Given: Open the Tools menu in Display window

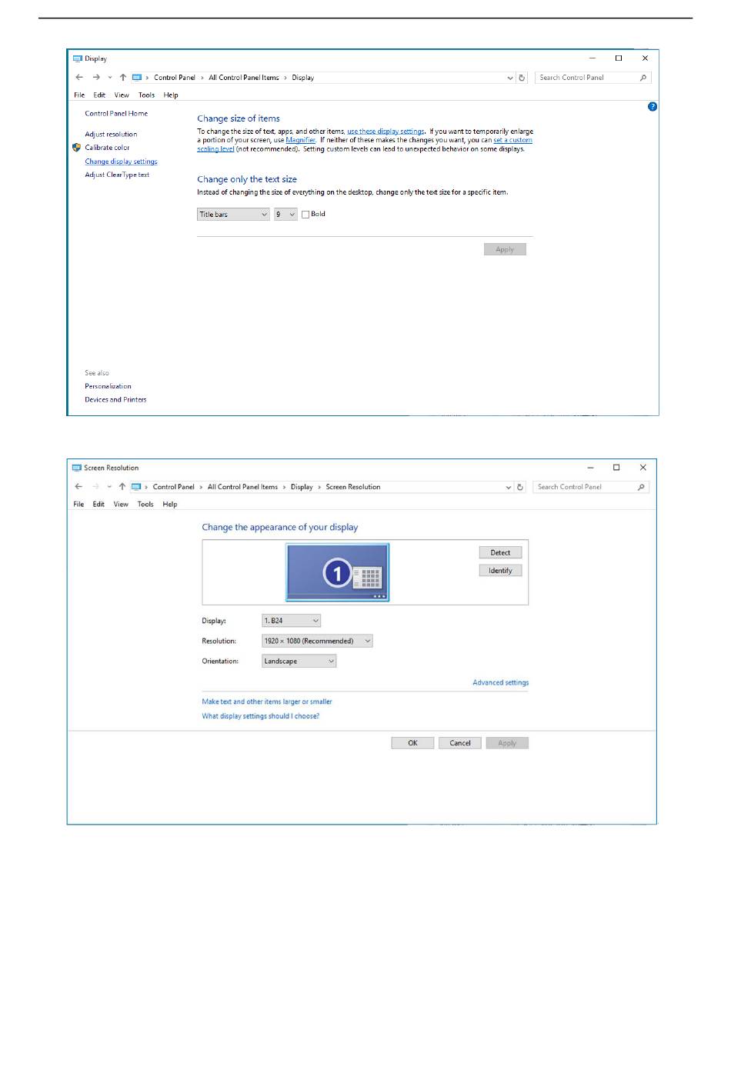Looking at the screenshot, I should coord(146,95).
